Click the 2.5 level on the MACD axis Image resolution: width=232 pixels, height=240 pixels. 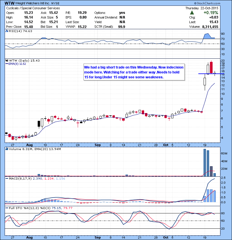click(x=223, y=178)
